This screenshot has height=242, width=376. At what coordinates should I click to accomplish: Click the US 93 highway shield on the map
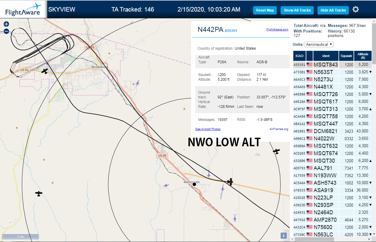(90, 47)
